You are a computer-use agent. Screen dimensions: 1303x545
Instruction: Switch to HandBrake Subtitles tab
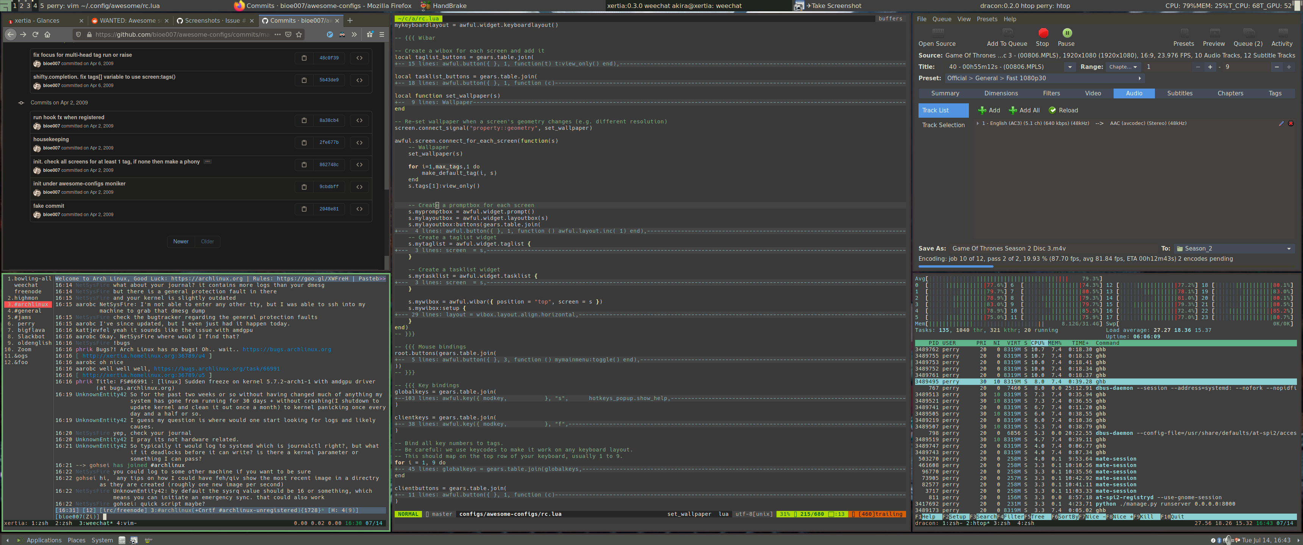pos(1180,93)
